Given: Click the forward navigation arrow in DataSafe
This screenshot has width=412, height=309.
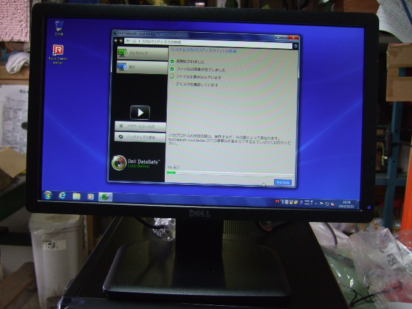Looking at the screenshot, I should point(121,41).
